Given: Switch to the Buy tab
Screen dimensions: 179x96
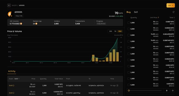Looking at the screenshot, I should coord(128,12).
